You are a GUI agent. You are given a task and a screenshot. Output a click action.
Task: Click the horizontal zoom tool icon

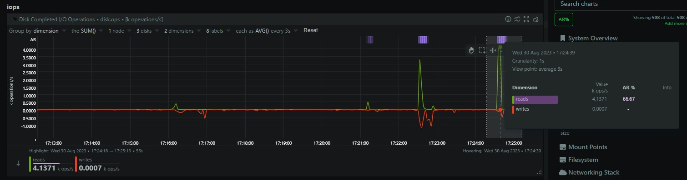pos(493,50)
